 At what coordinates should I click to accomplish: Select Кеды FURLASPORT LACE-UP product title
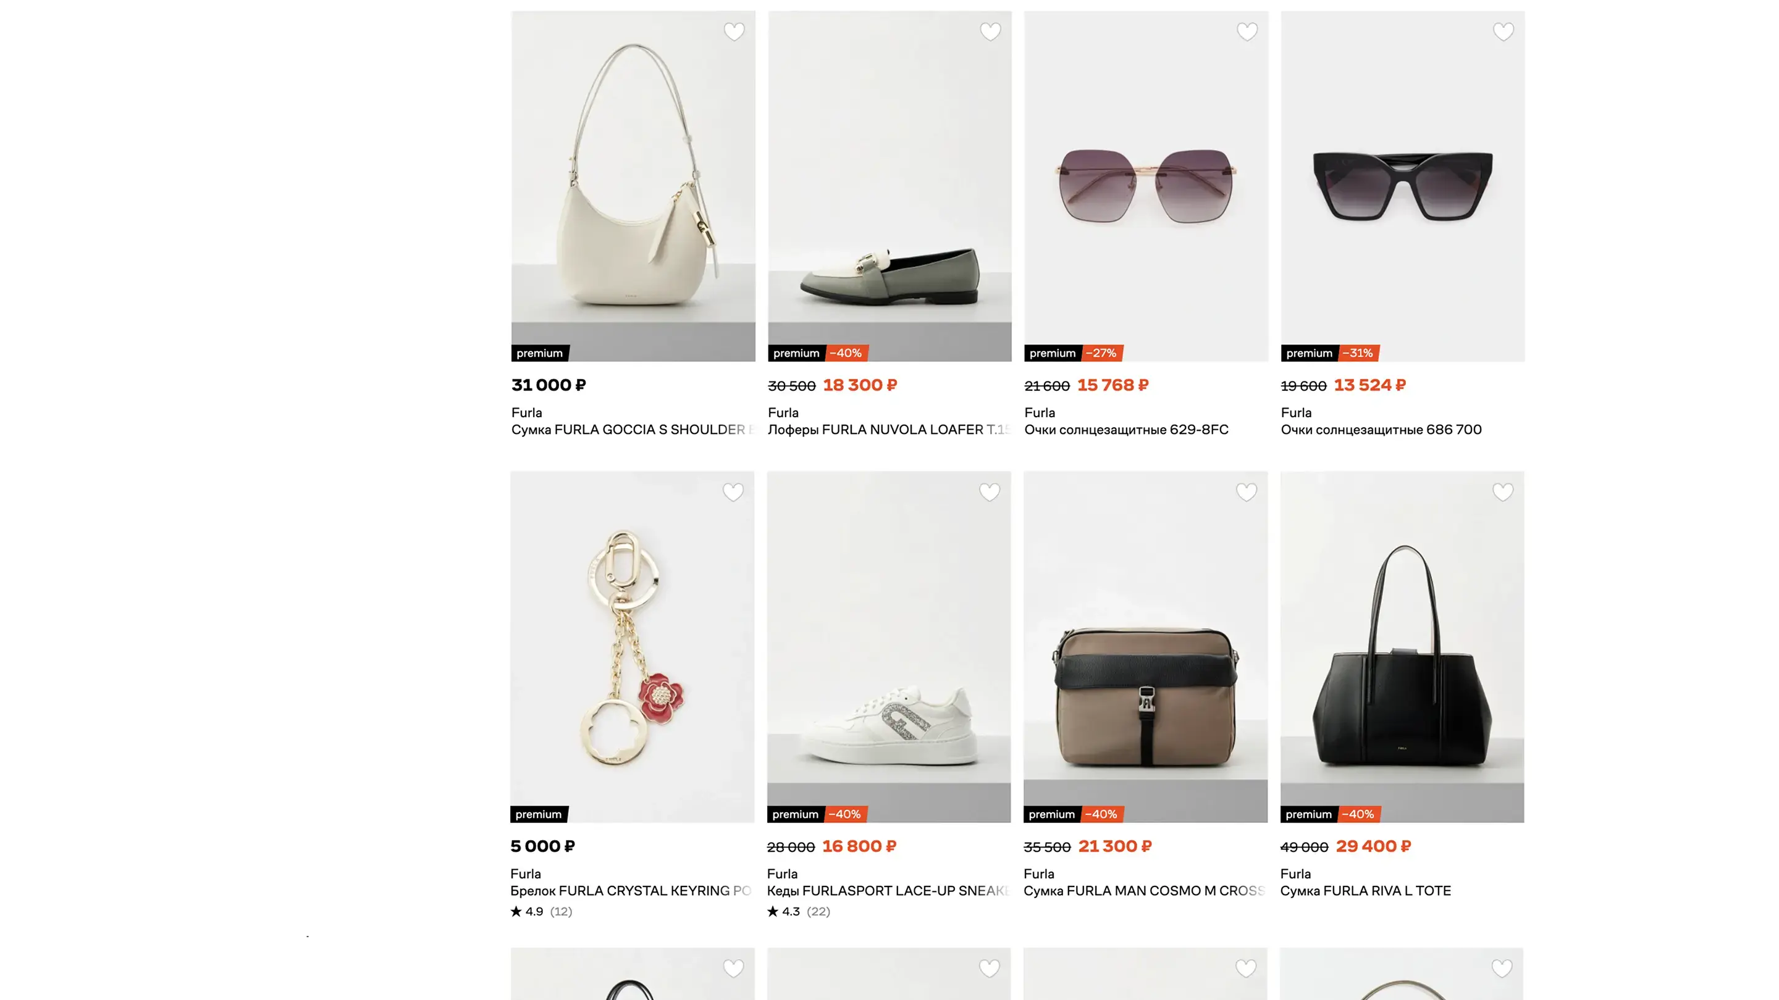pos(888,891)
